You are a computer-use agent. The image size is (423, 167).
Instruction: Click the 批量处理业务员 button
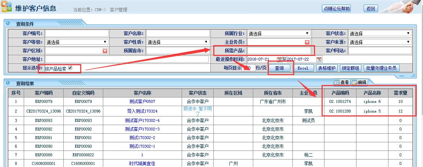[x=381, y=68]
